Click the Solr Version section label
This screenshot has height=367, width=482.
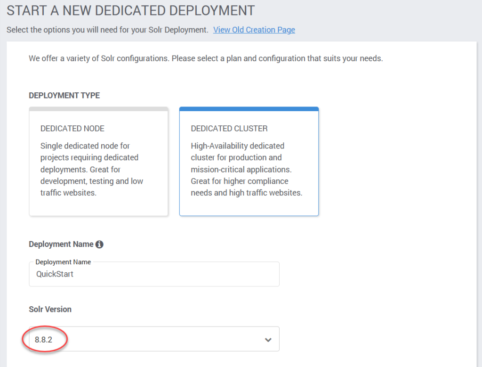click(x=50, y=310)
